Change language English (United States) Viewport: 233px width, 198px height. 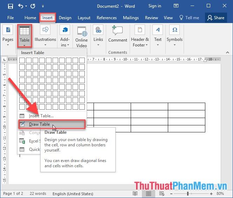73,194
